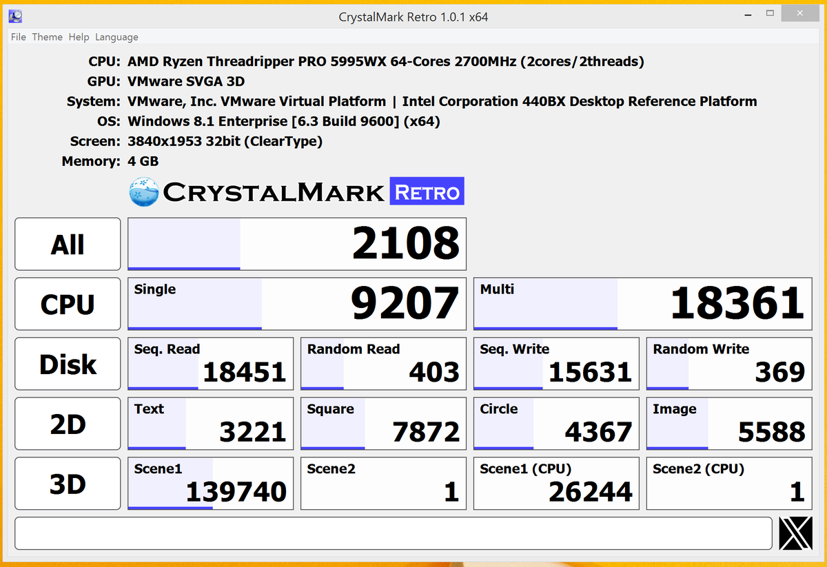
Task: Start the CPU benchmark
Action: click(x=67, y=304)
